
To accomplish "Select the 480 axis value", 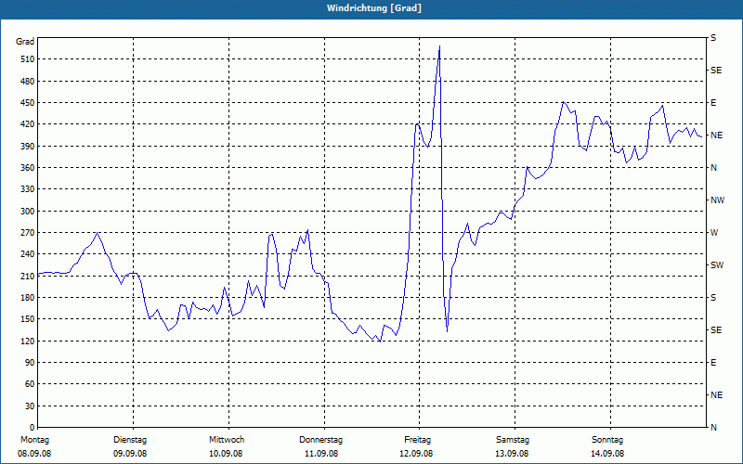I will 28,81.
